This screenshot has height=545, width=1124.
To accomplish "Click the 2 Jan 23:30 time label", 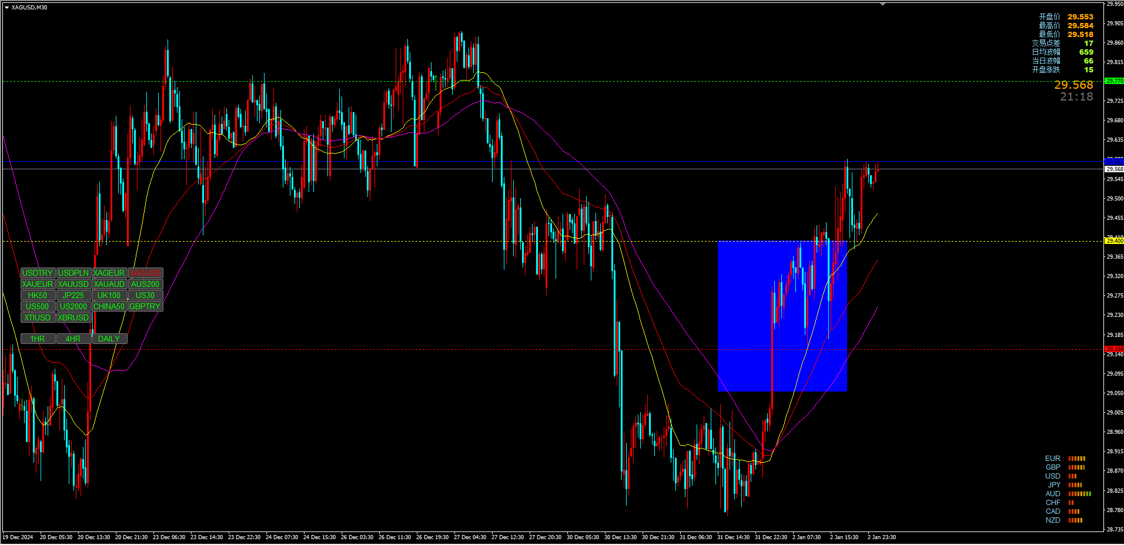I will tap(882, 537).
